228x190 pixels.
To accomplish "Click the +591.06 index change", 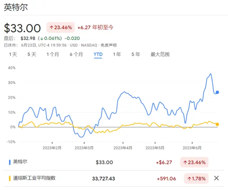I will pyautogui.click(x=166, y=179).
